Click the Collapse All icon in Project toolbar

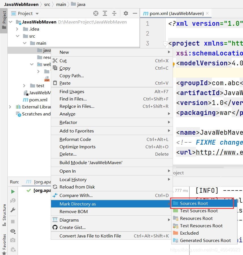coord(114,13)
